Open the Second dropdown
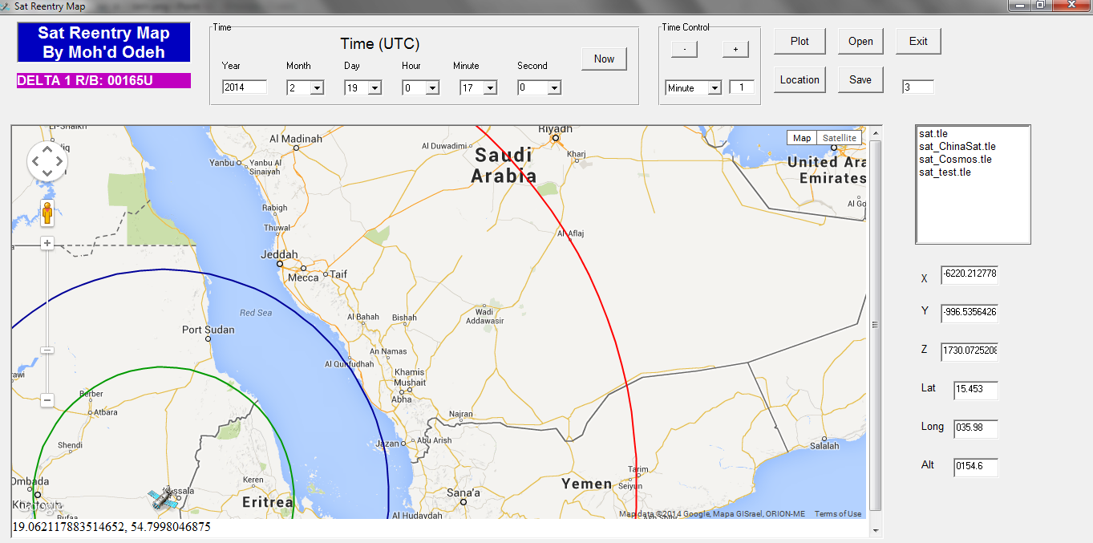Viewport: 1093px width, 543px height. 553,87
